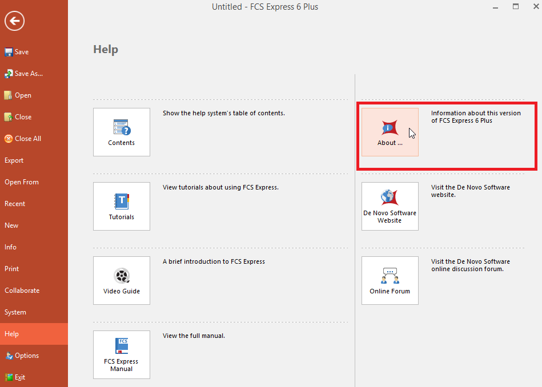
Task: Click the Help page heading
Action: coord(106,50)
